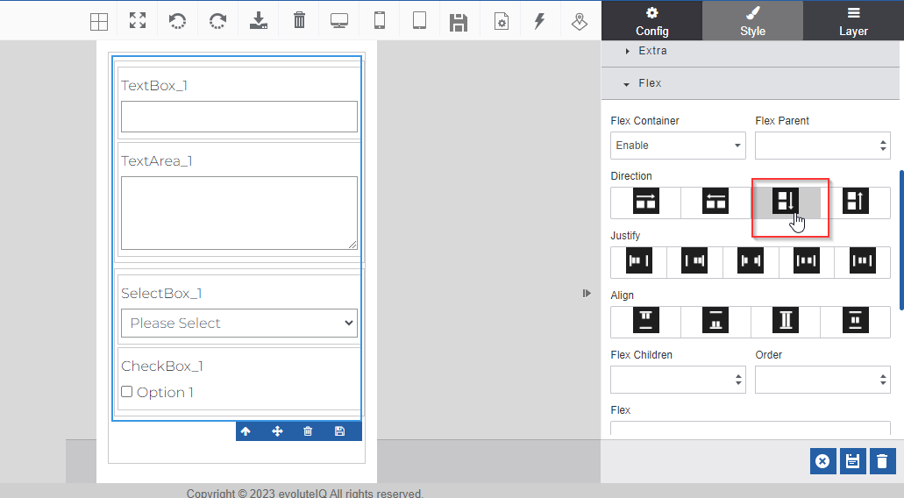
Task: Check the Option 1 checkbox
Action: (127, 392)
